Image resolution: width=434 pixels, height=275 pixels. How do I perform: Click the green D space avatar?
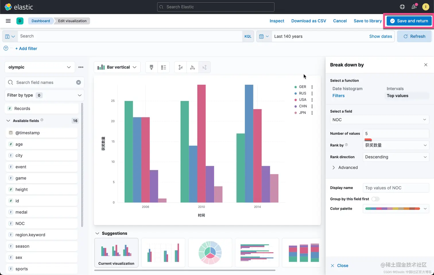tap(20, 21)
